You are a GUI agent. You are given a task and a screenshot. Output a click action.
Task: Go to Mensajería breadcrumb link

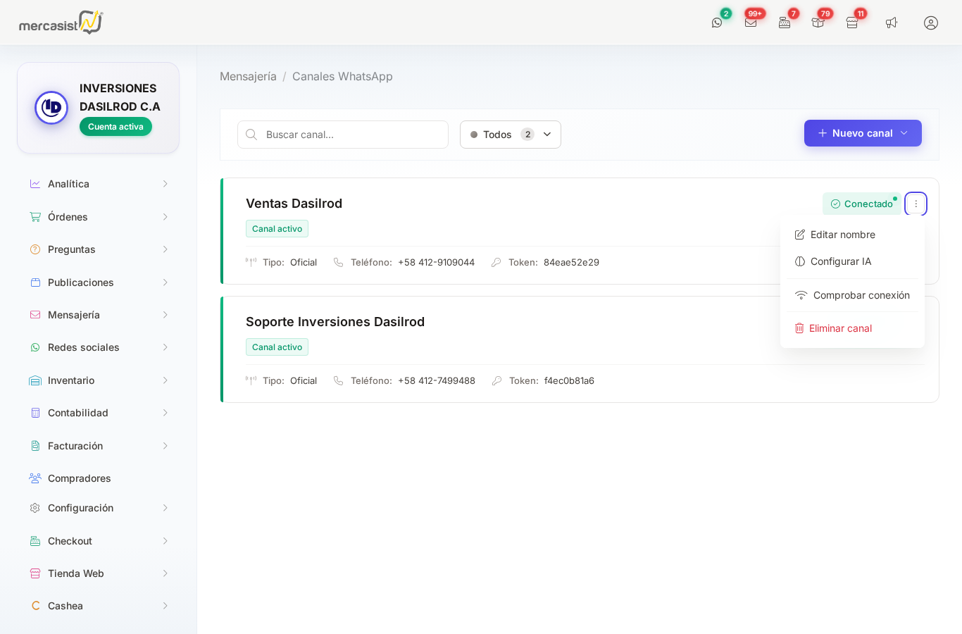(248, 76)
